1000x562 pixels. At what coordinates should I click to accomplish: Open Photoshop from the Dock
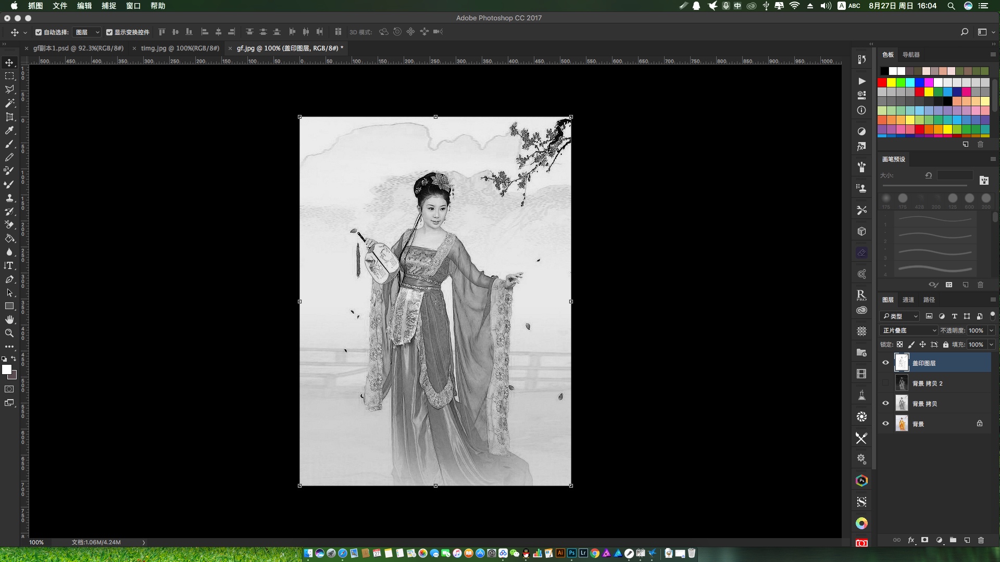(572, 553)
